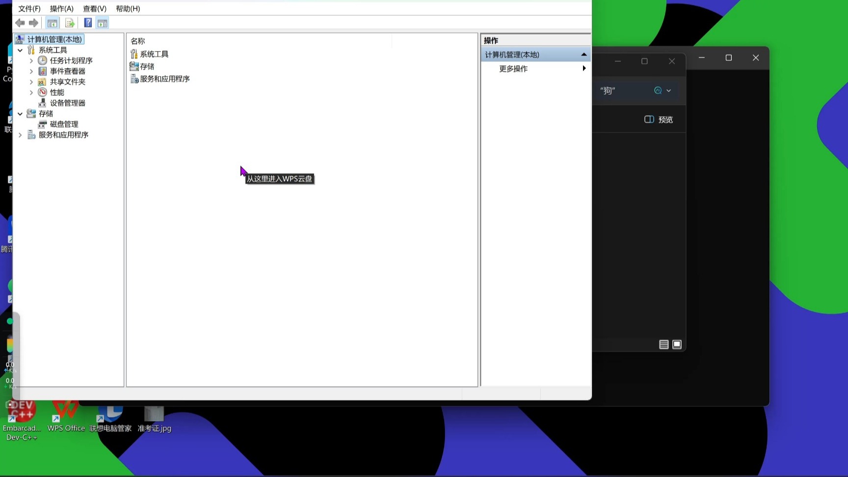Click the search AI icon in Explorer
Viewport: 848px width, 477px height.
click(x=658, y=90)
